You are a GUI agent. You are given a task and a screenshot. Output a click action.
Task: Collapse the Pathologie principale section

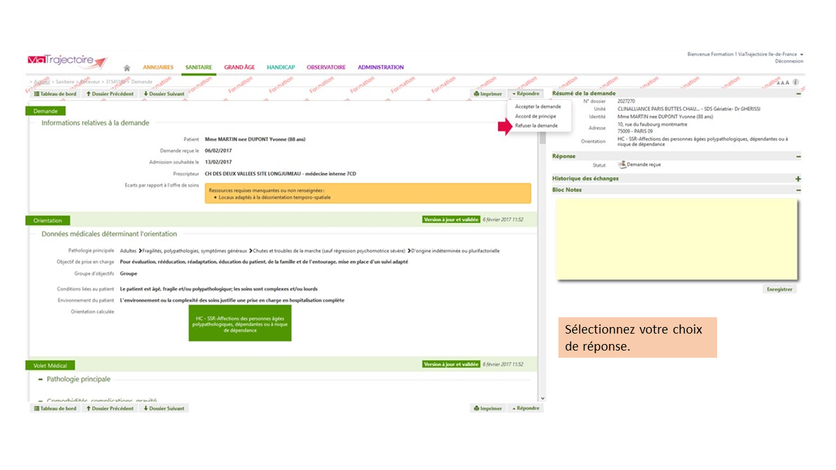tap(40, 379)
